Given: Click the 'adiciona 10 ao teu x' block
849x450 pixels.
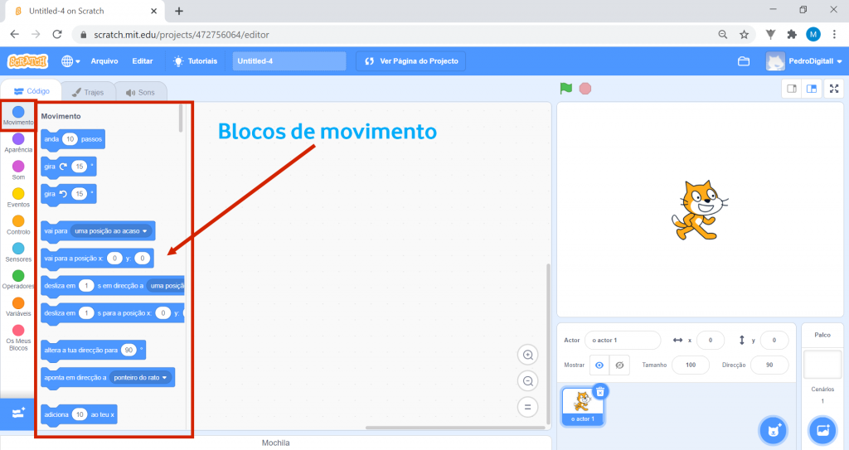Looking at the screenshot, I should pyautogui.click(x=79, y=415).
